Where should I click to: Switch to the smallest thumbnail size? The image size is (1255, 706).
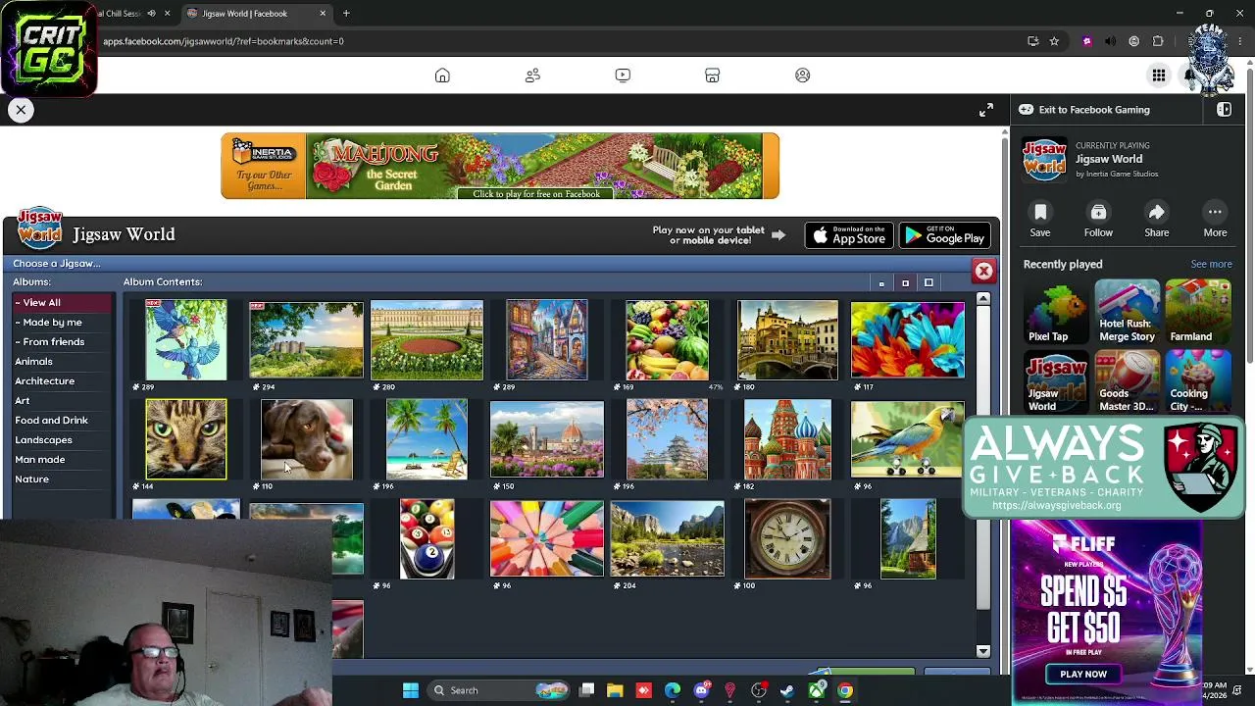[881, 283]
